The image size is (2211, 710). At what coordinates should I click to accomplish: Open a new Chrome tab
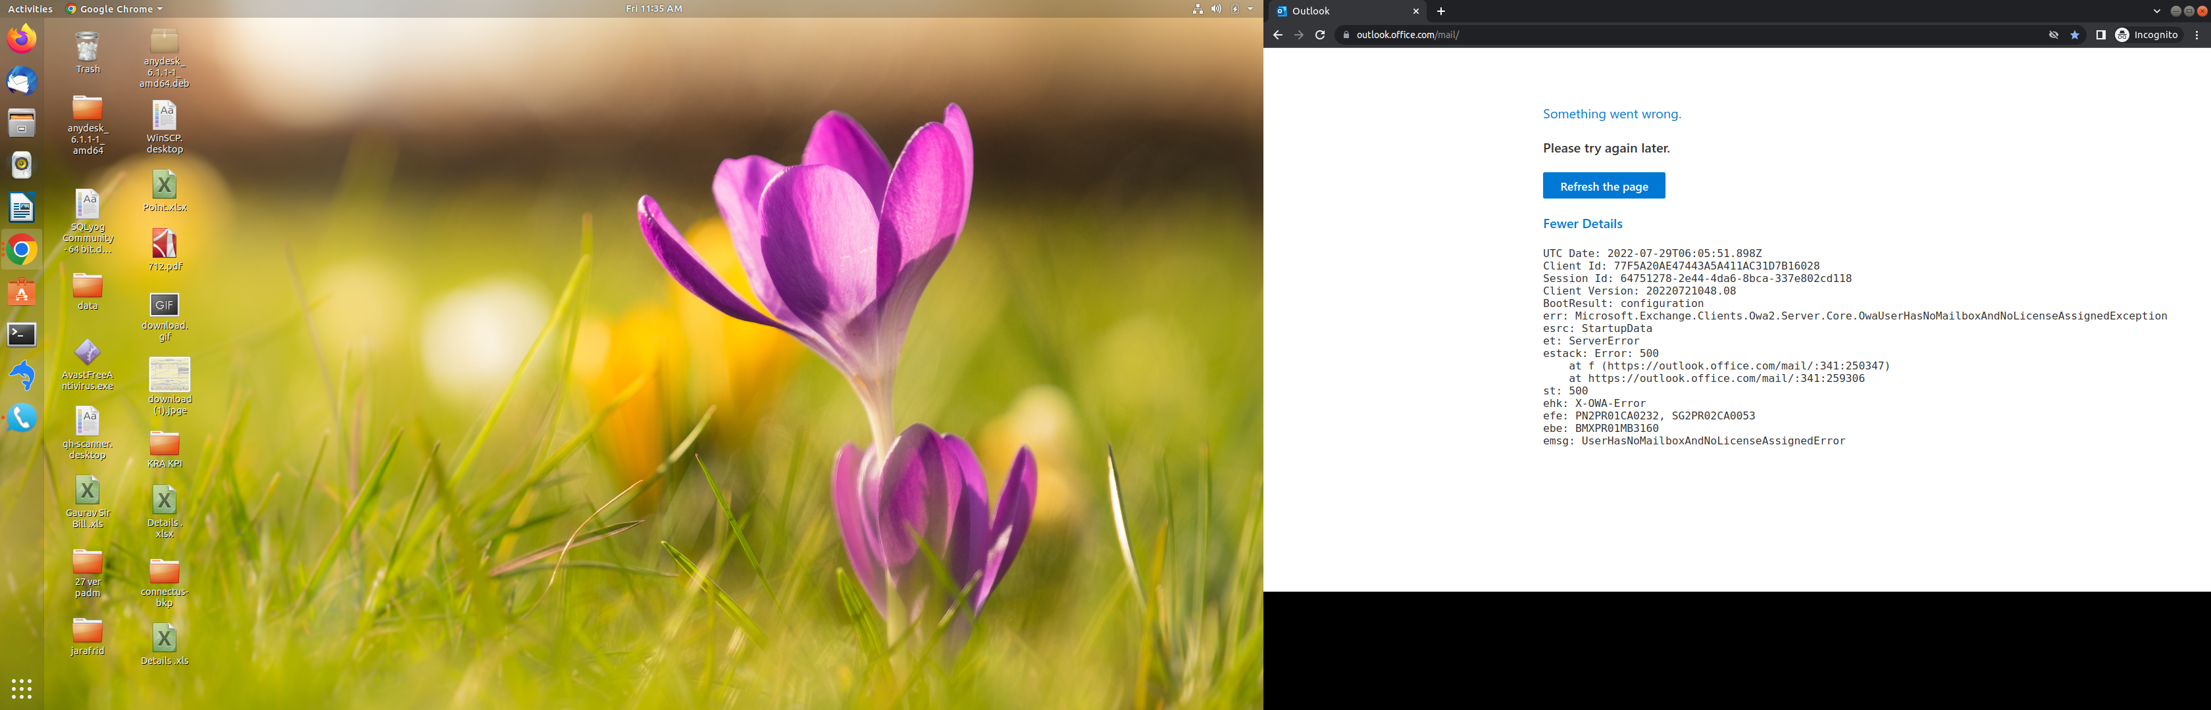coord(1441,11)
